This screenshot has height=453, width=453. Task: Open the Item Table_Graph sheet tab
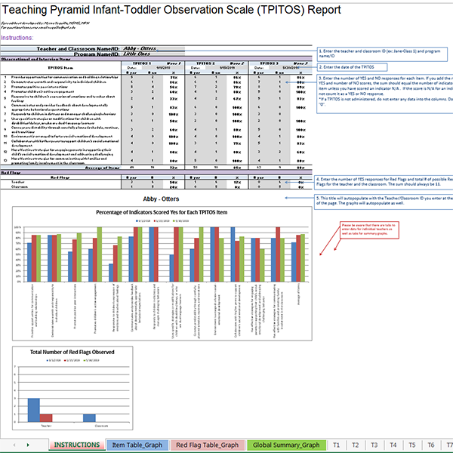(x=137, y=445)
